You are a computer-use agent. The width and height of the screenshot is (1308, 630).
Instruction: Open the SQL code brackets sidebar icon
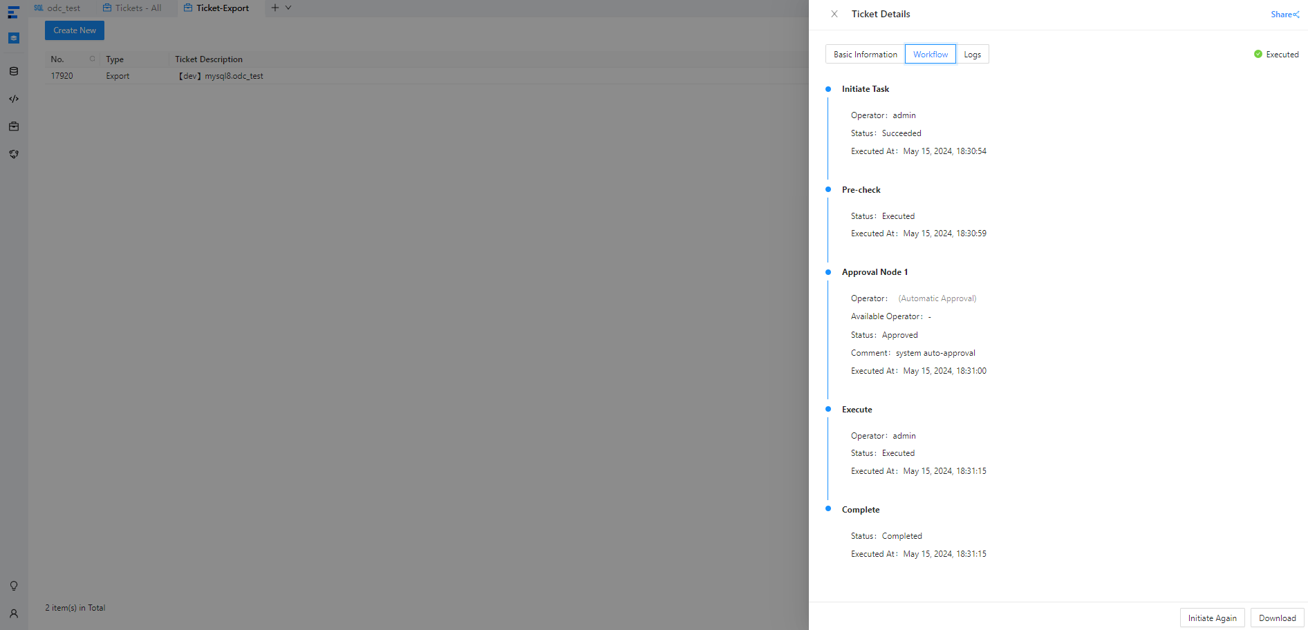(14, 99)
